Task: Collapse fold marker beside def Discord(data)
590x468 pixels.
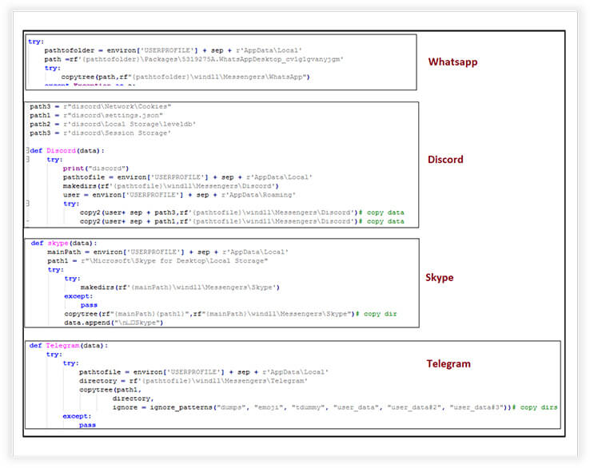Action: point(27,150)
